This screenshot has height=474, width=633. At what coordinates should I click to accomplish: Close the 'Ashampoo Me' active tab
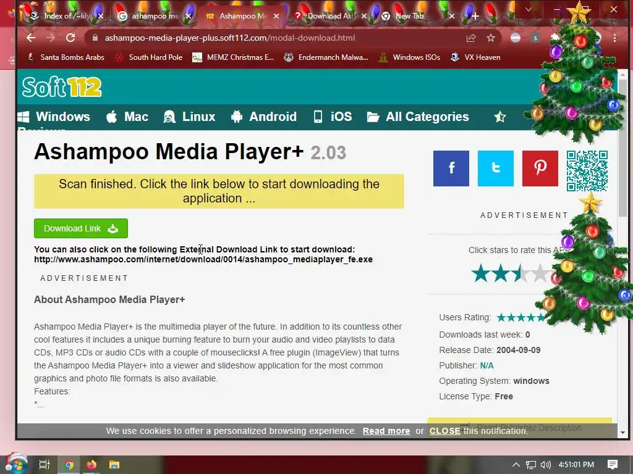(x=276, y=16)
